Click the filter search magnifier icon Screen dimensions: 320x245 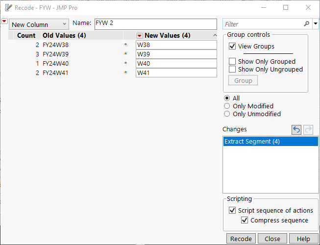[x=307, y=24]
